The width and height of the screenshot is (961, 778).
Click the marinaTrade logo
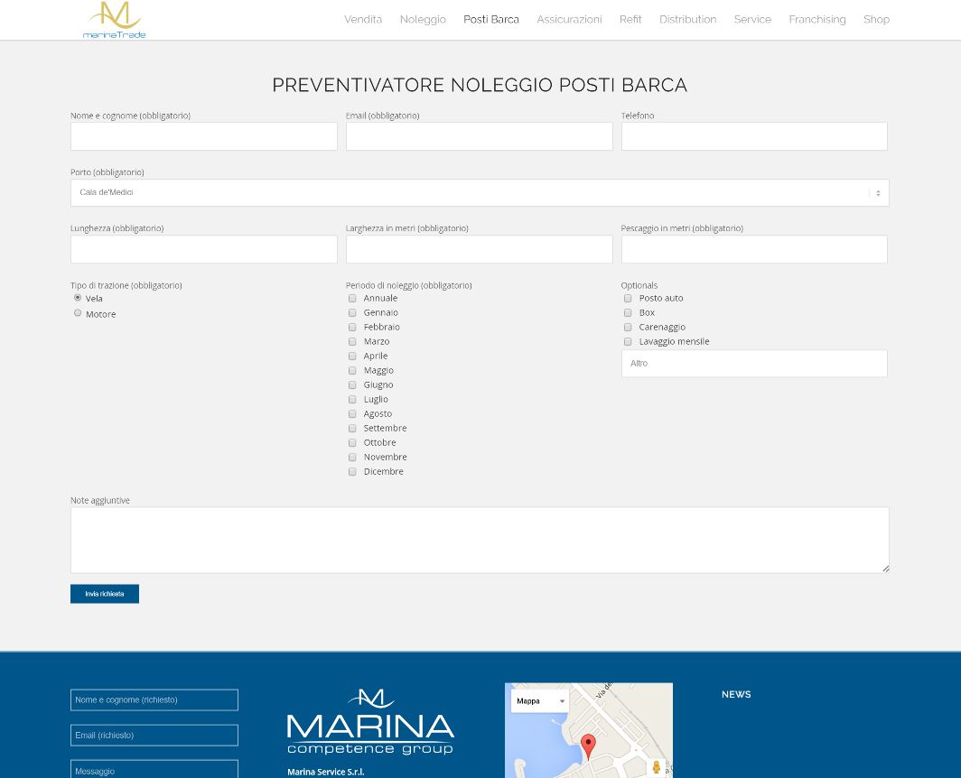tap(115, 20)
